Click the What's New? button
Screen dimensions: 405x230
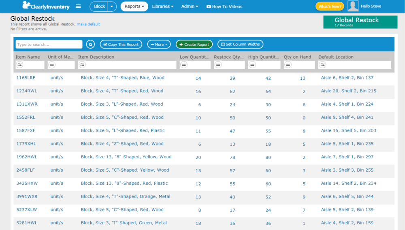pos(330,6)
